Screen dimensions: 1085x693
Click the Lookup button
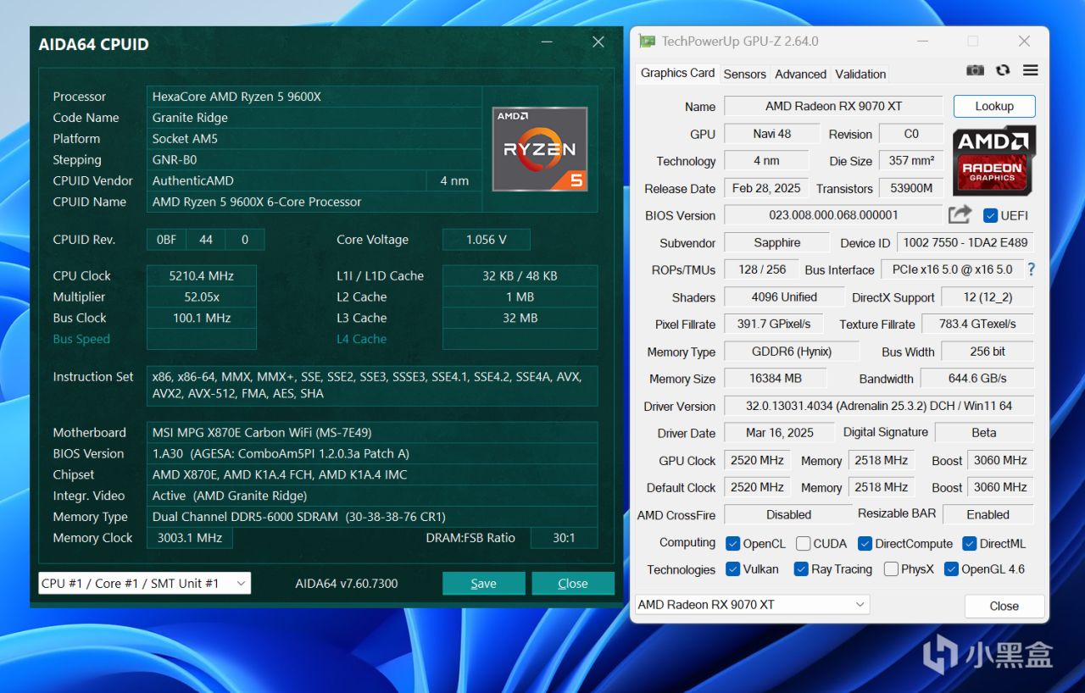coord(994,106)
